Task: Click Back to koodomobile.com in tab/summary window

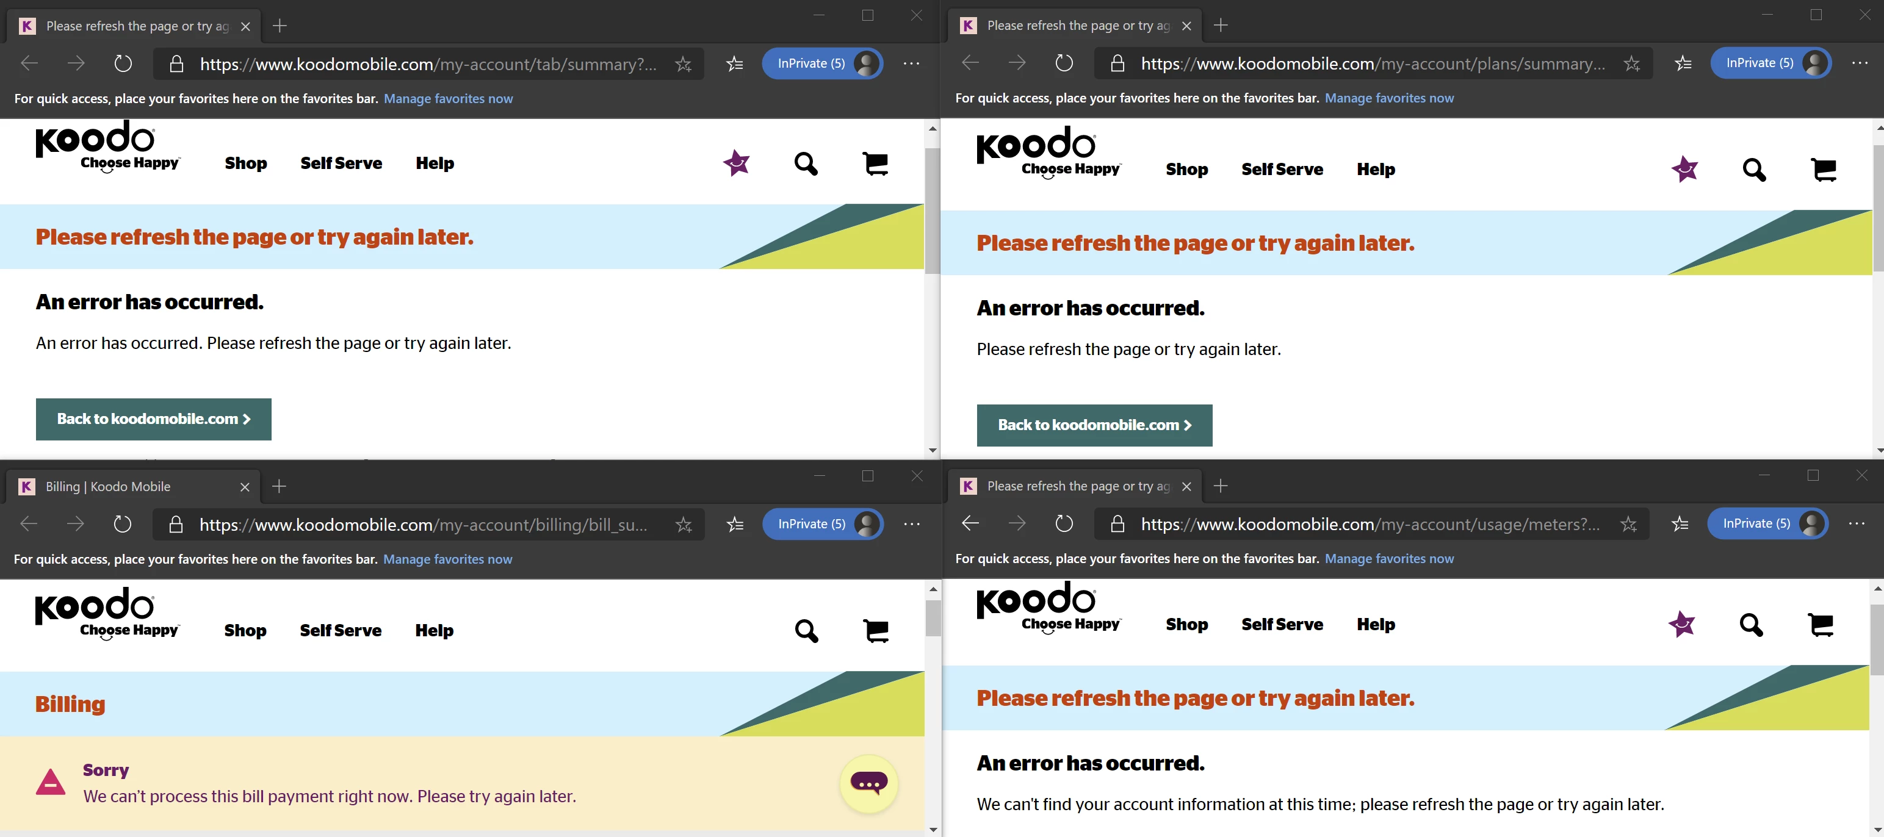Action: 154,420
